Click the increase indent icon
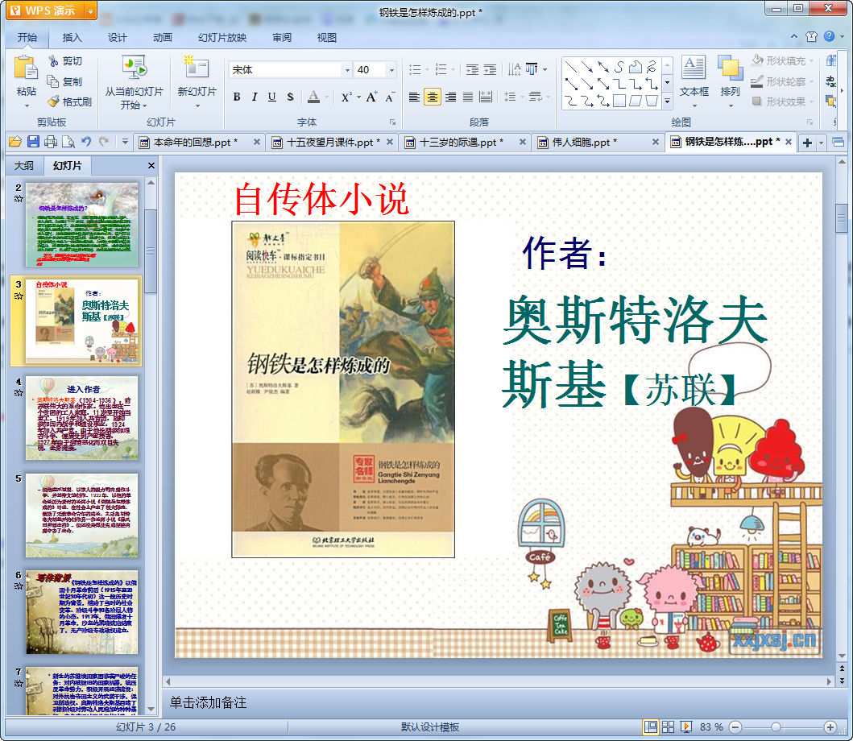Image resolution: width=853 pixels, height=741 pixels. point(491,69)
